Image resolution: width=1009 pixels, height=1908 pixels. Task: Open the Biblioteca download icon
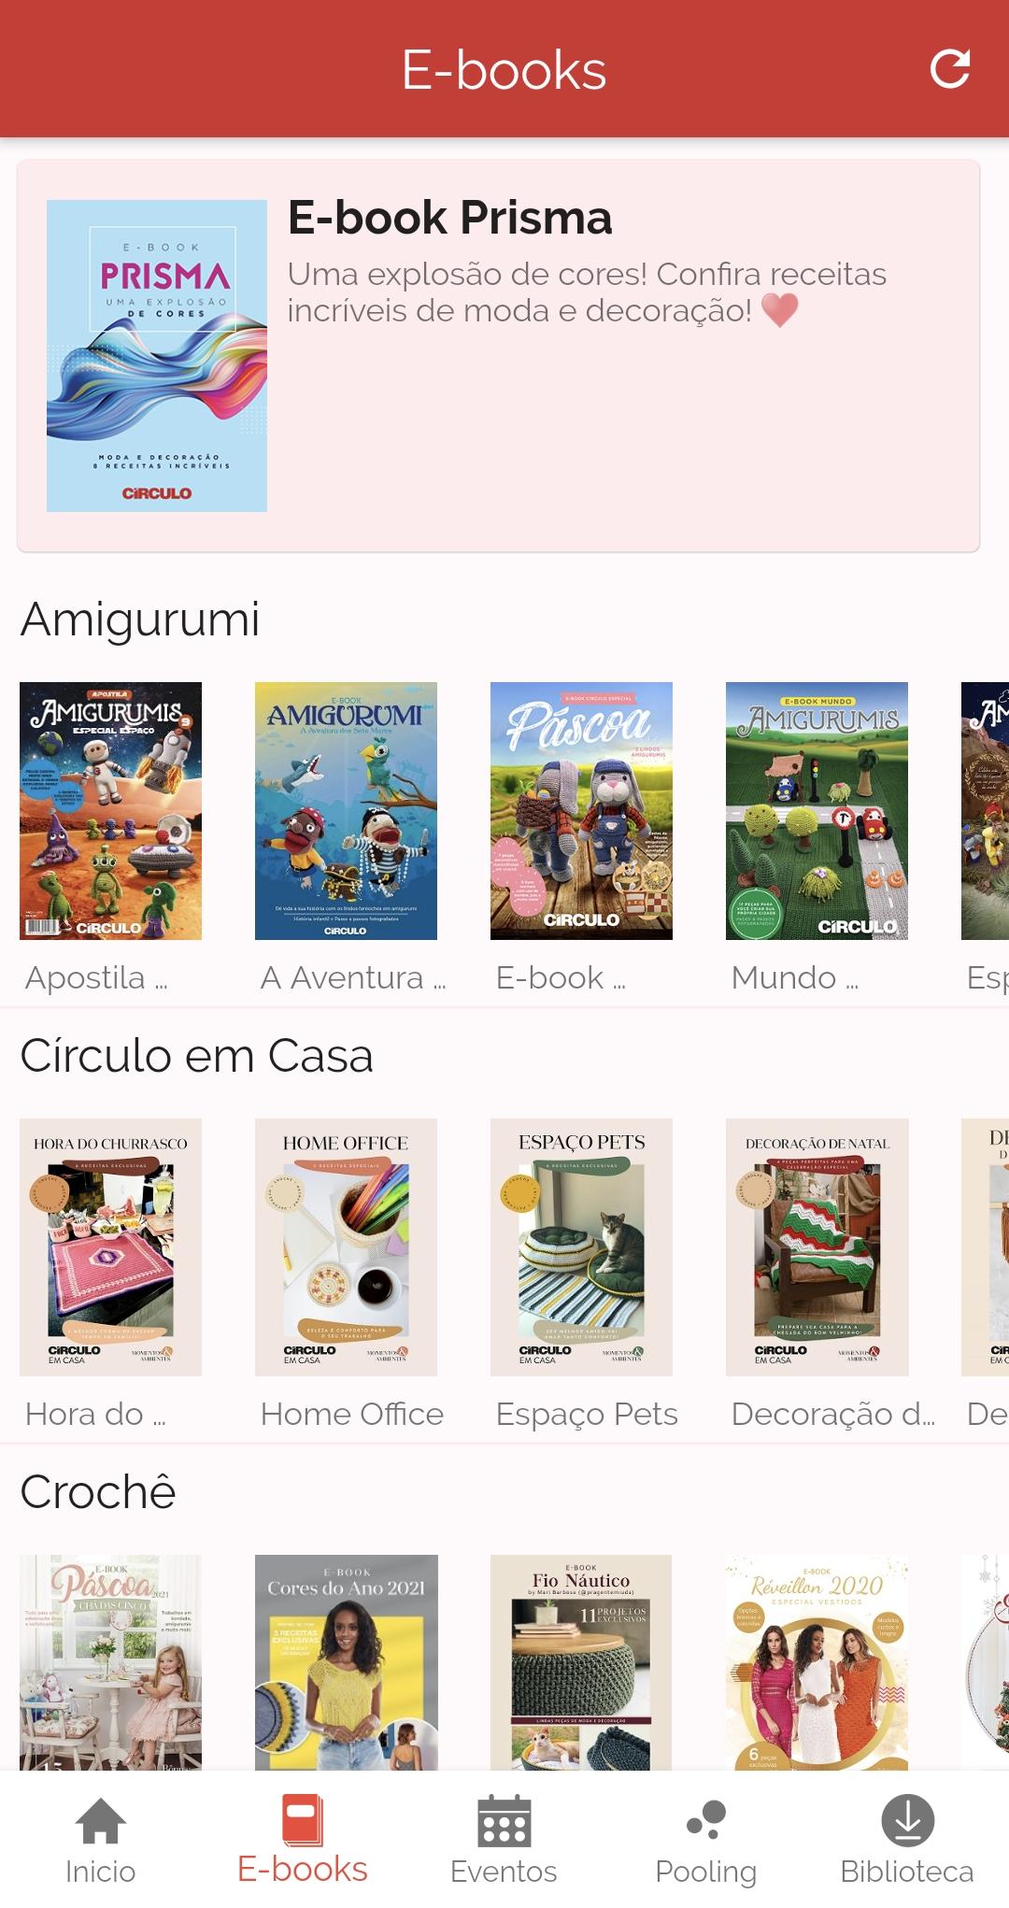(907, 1820)
